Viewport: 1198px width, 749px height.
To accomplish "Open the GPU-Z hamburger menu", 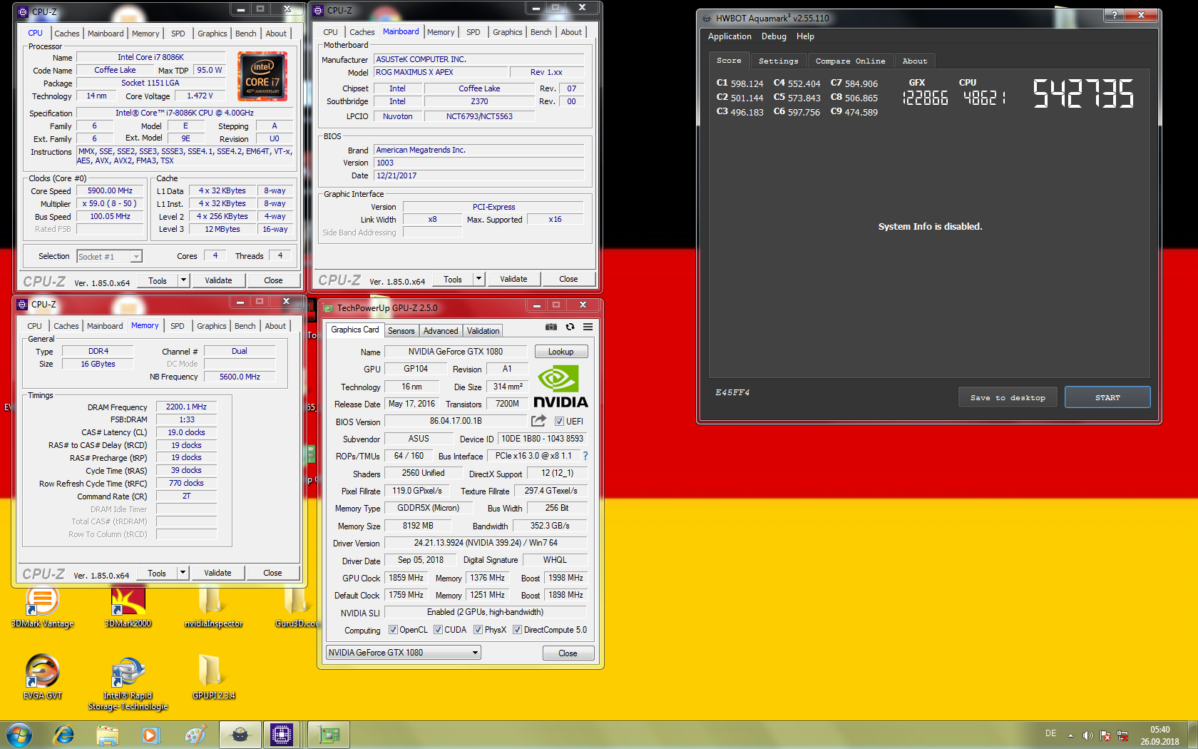I will (588, 327).
